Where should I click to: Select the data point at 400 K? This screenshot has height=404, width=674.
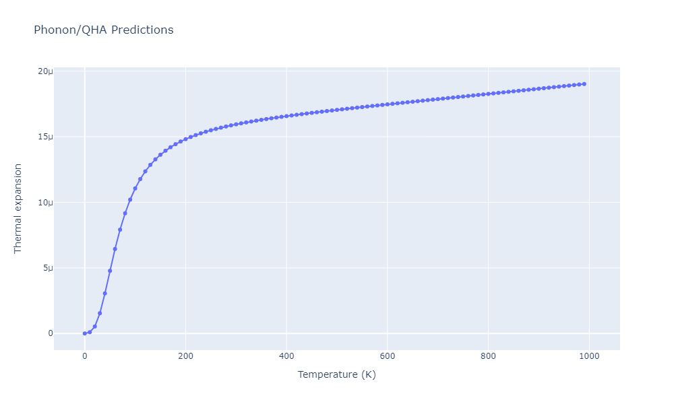click(286, 116)
